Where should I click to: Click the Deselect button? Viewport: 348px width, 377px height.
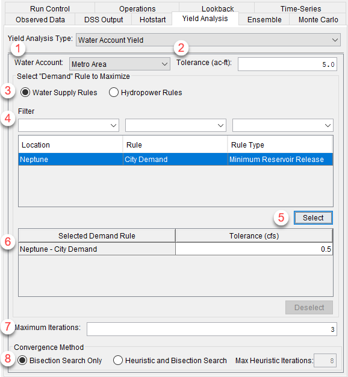[x=309, y=307]
